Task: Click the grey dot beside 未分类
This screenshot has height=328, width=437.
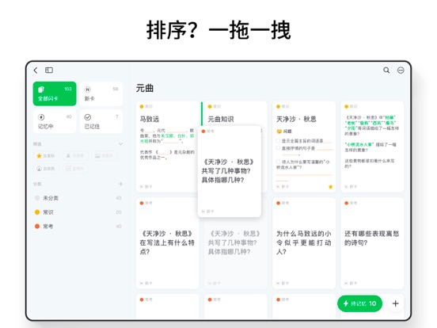Action: 37,198
